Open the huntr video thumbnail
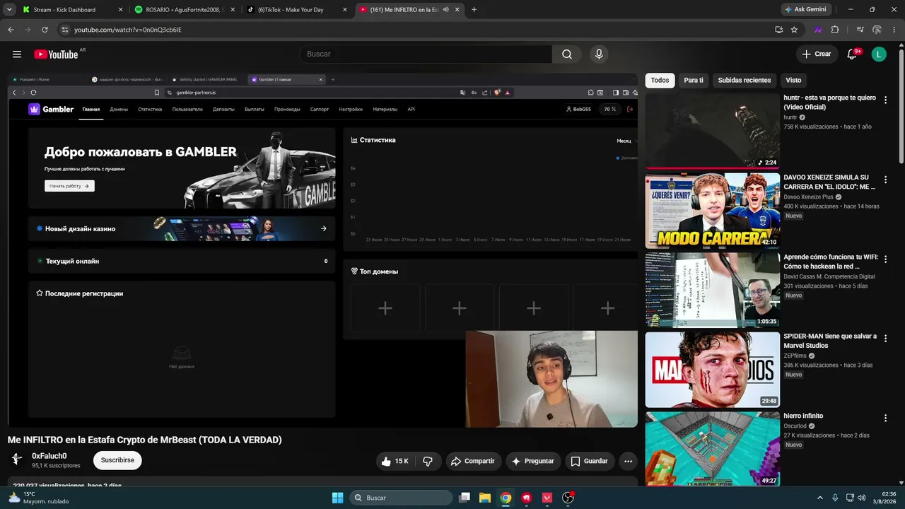This screenshot has height=509, width=905. [713, 131]
